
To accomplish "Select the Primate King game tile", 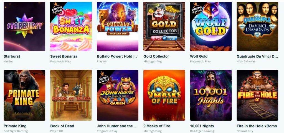I will point(24,95).
